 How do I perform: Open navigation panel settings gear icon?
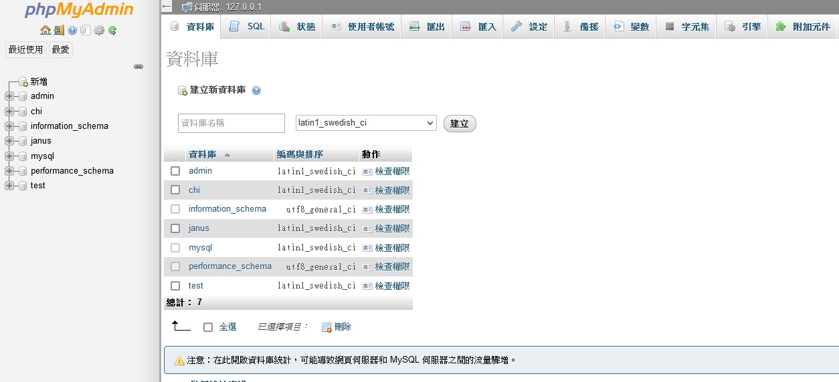(x=99, y=30)
